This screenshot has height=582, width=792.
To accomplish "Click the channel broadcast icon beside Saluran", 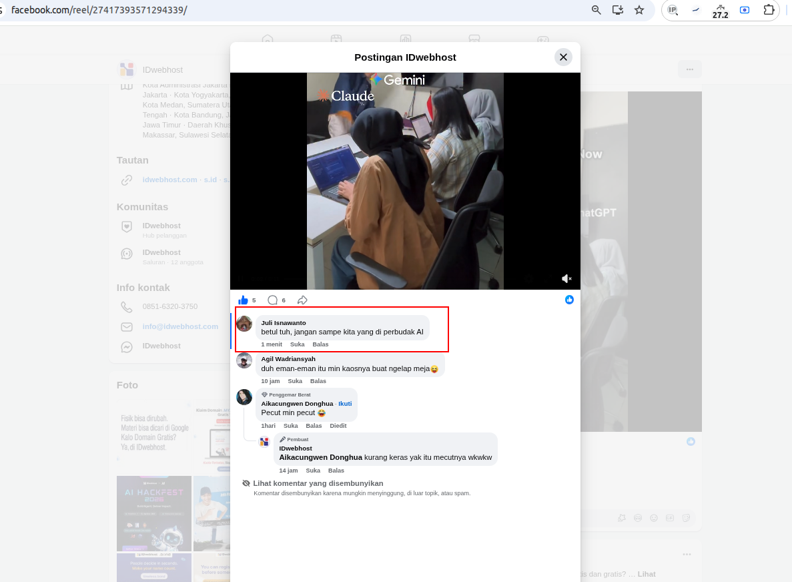I will [x=127, y=254].
